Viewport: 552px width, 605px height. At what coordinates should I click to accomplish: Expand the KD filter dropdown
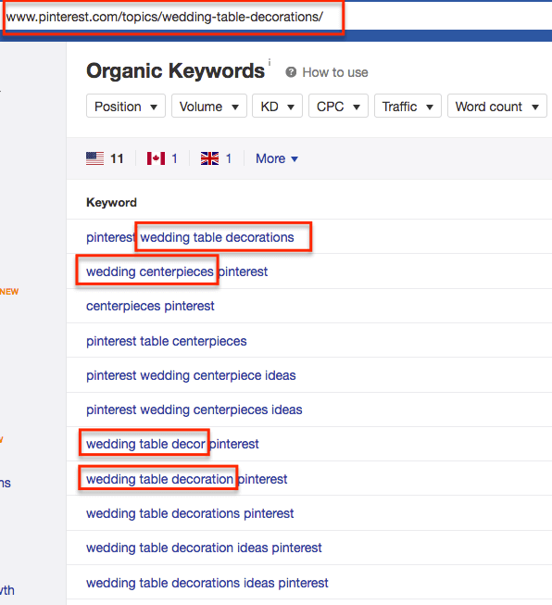point(277,107)
